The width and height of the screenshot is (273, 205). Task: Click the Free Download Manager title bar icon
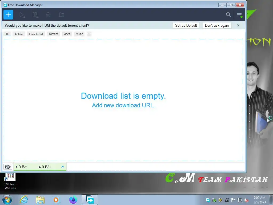(x=5, y=5)
